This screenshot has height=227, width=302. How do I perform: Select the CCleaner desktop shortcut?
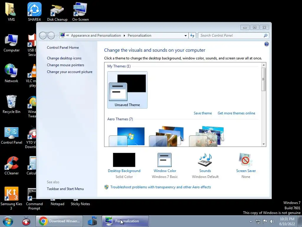[x=12, y=166]
